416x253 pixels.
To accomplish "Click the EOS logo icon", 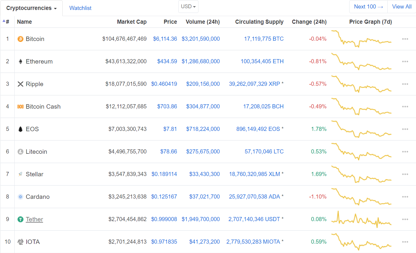I will click(x=20, y=129).
